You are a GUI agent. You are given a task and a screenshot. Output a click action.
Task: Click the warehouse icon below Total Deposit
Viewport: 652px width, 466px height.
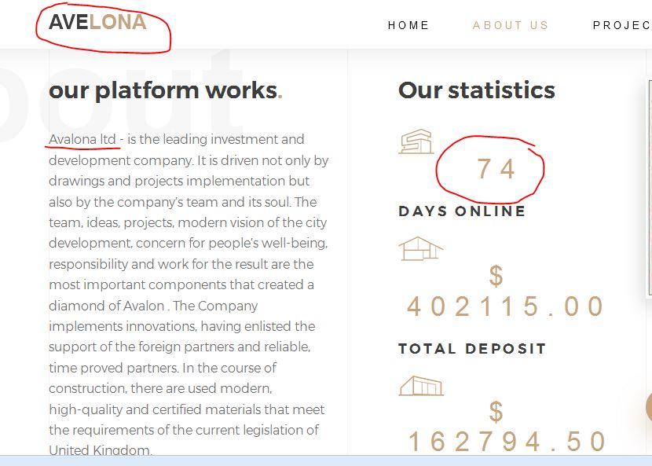tap(421, 385)
